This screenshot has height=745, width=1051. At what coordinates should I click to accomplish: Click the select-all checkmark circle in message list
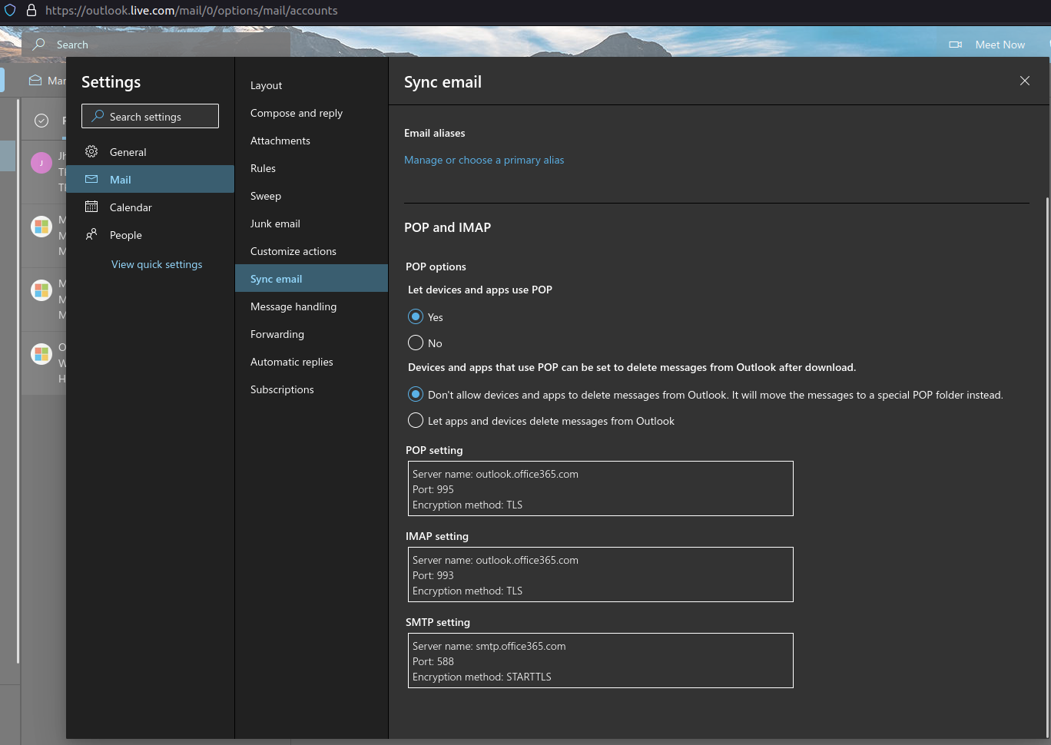41,121
